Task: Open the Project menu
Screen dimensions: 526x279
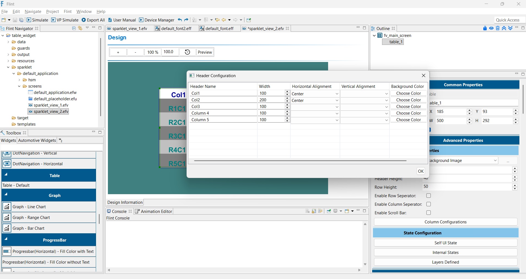Action: 53,12
